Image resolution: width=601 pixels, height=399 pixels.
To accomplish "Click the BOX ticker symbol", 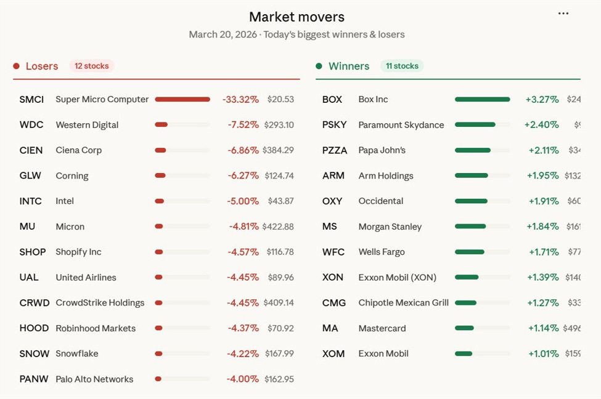I will tap(333, 99).
